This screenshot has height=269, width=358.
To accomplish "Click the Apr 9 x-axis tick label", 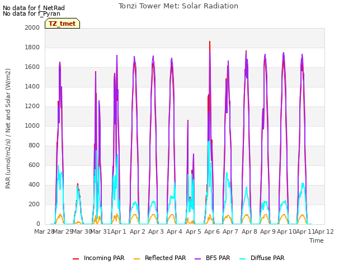I will [268, 231].
